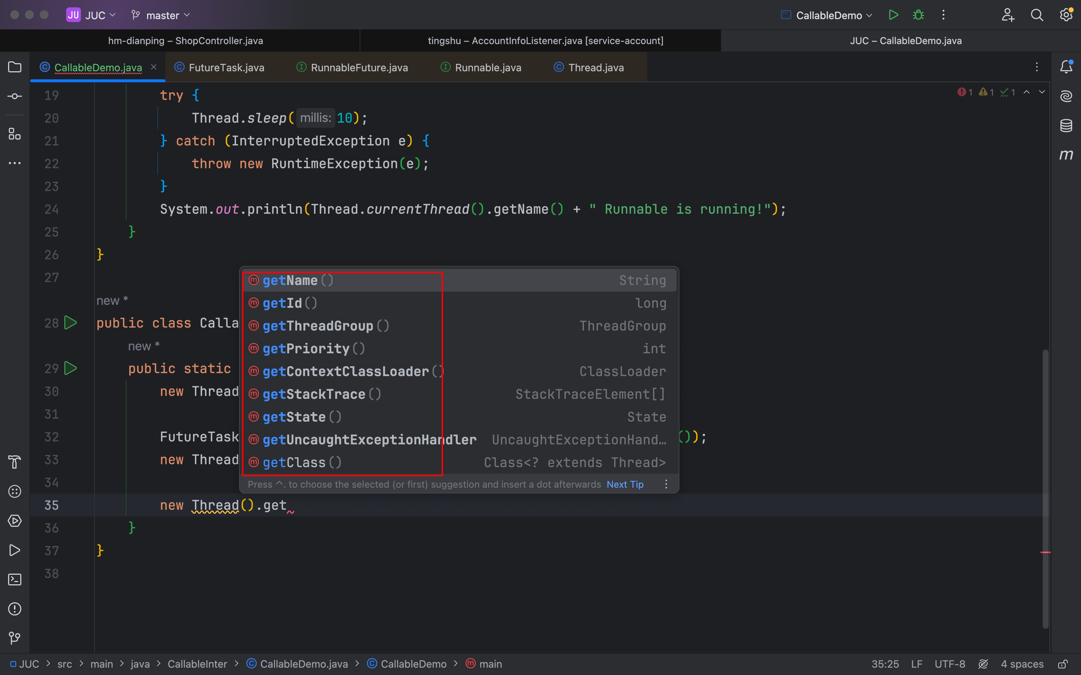Image resolution: width=1081 pixels, height=675 pixels.
Task: Open Code With Me add-user icon
Action: 1008,15
